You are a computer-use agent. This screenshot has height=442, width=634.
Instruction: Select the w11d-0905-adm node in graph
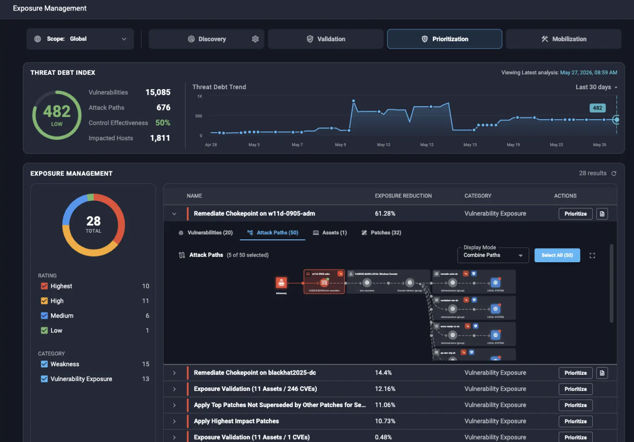tap(324, 282)
